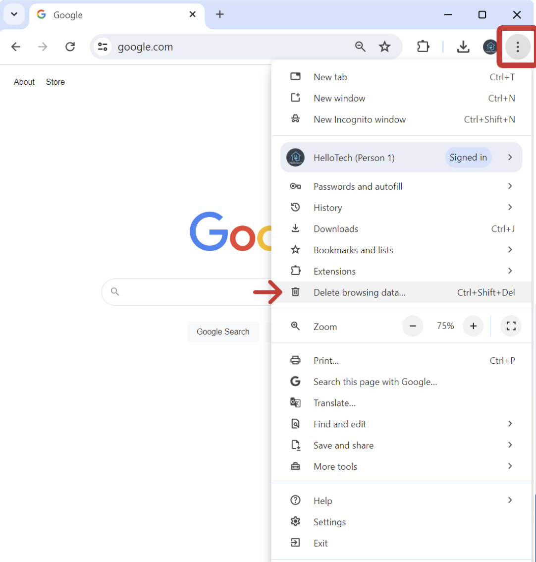This screenshot has height=562, width=536.
Task: Enter full screen mode from Zoom row
Action: coord(511,326)
